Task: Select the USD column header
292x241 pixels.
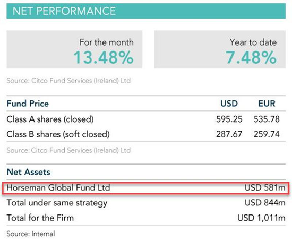Action: (x=229, y=104)
